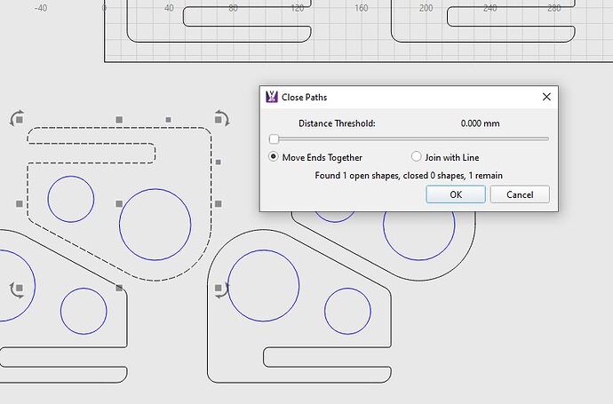The image size is (613, 404).
Task: Click the Distance Threshold label
Action: [x=337, y=123]
